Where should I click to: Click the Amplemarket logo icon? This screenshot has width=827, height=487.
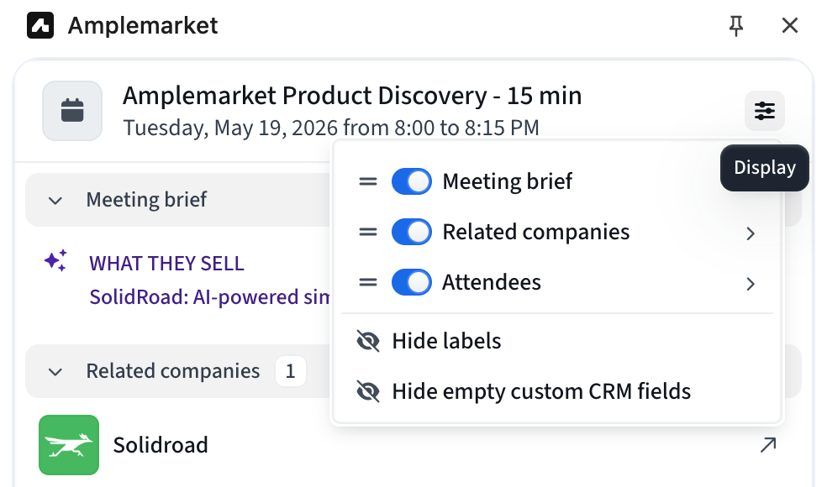coord(40,25)
